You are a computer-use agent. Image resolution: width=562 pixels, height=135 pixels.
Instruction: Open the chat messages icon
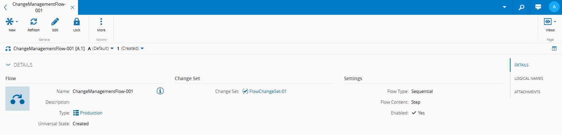click(538, 7)
